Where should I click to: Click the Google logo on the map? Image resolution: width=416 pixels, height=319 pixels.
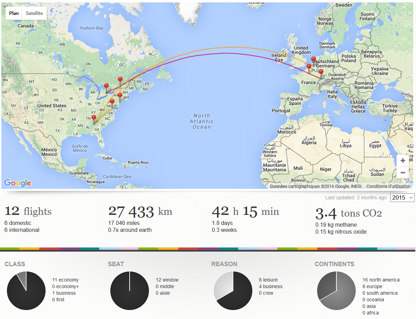tap(17, 183)
